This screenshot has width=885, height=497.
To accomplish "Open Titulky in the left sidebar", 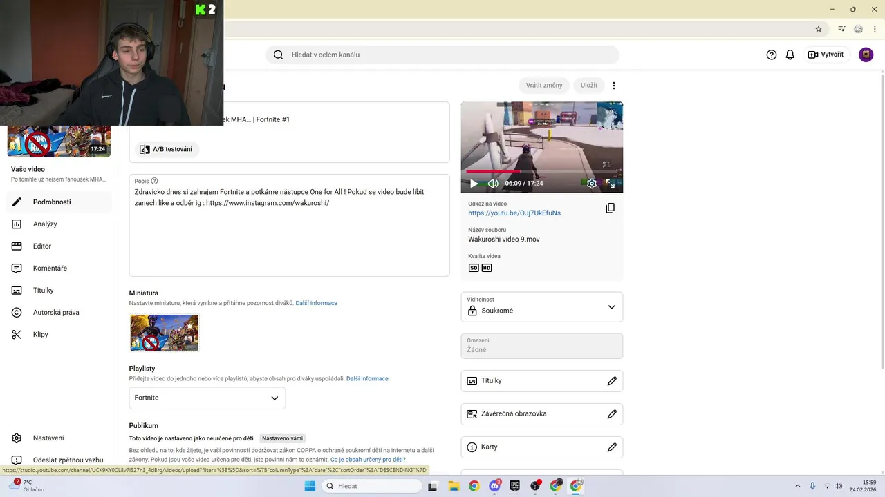I will pyautogui.click(x=59, y=290).
